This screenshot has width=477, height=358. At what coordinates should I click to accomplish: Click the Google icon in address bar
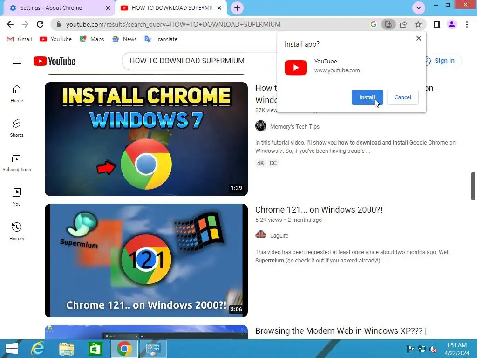point(373,24)
